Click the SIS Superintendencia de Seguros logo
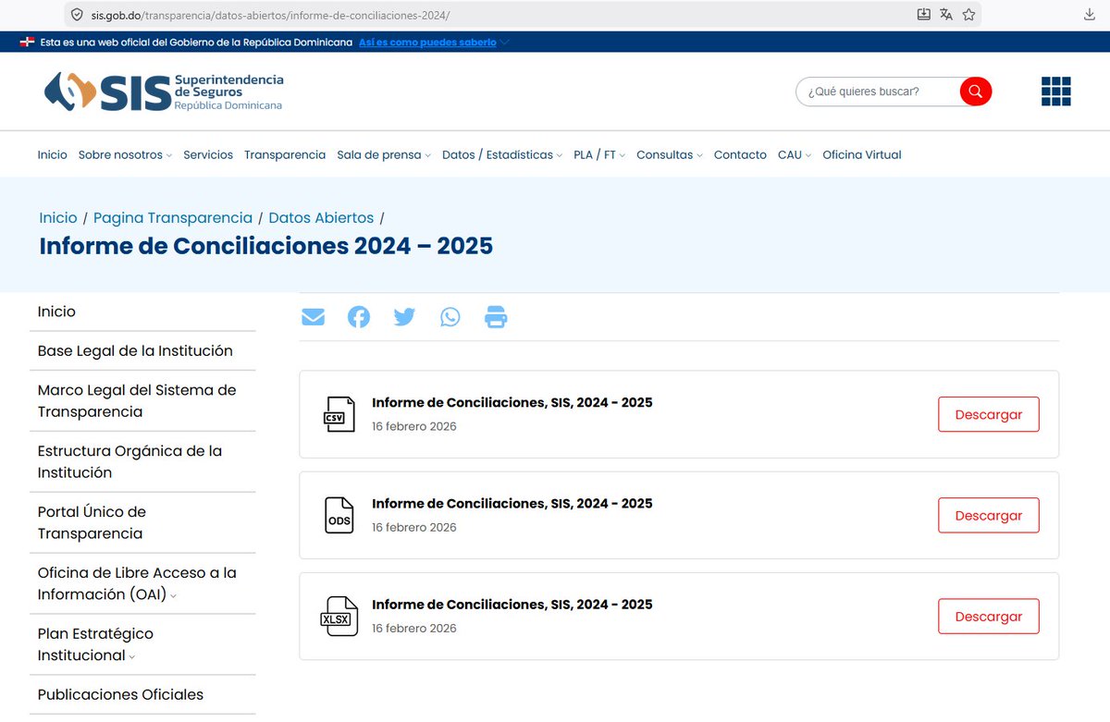 pos(164,92)
